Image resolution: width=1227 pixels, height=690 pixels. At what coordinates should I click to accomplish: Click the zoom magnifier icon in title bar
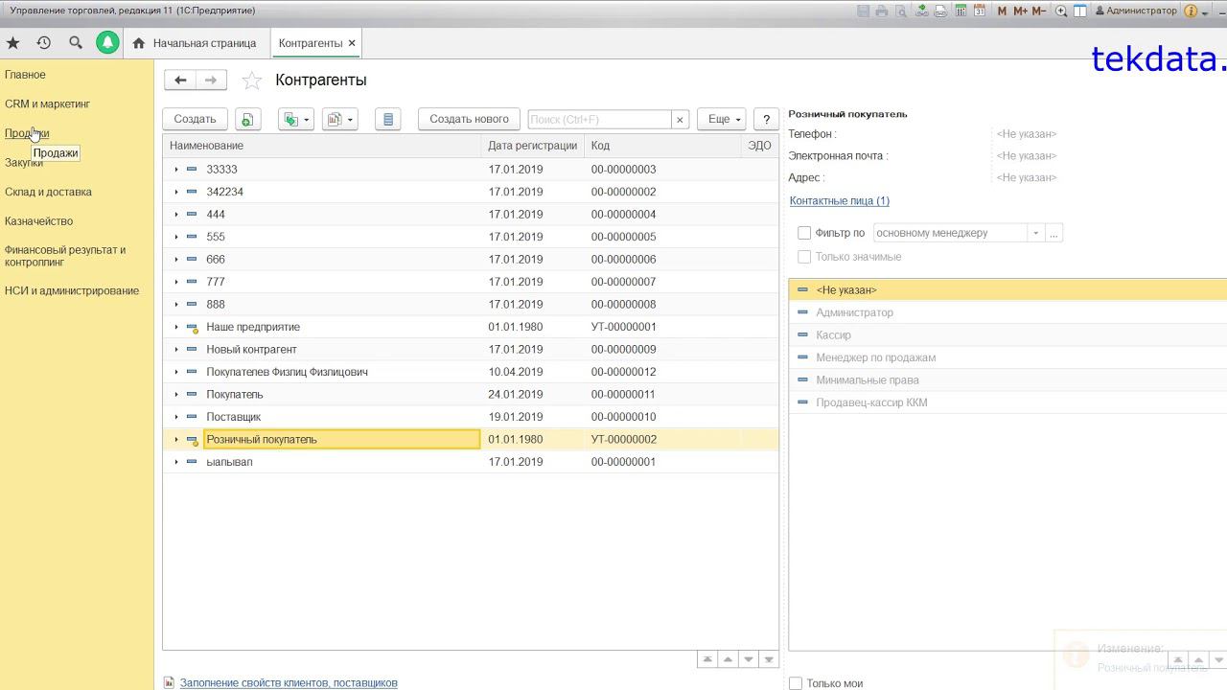pyautogui.click(x=1061, y=11)
